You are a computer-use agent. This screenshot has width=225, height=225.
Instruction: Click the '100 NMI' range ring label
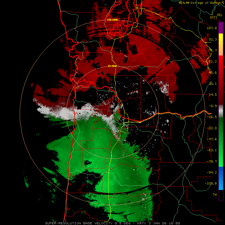point(112,20)
